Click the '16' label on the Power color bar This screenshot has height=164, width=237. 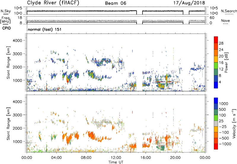click(x=221, y=63)
